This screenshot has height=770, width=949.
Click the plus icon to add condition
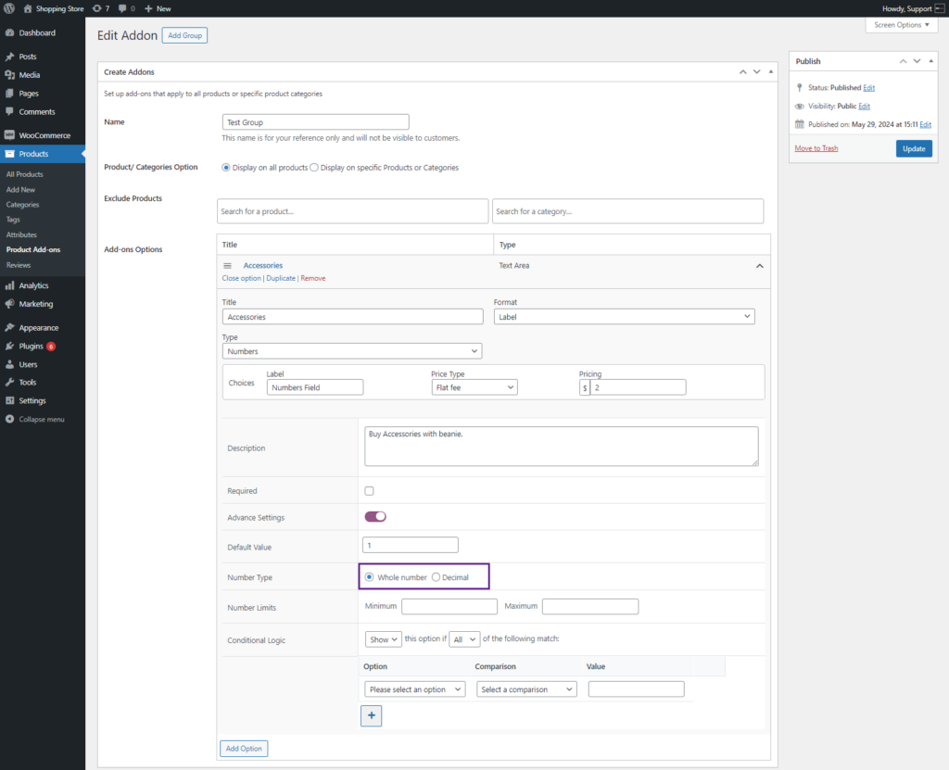click(x=371, y=715)
